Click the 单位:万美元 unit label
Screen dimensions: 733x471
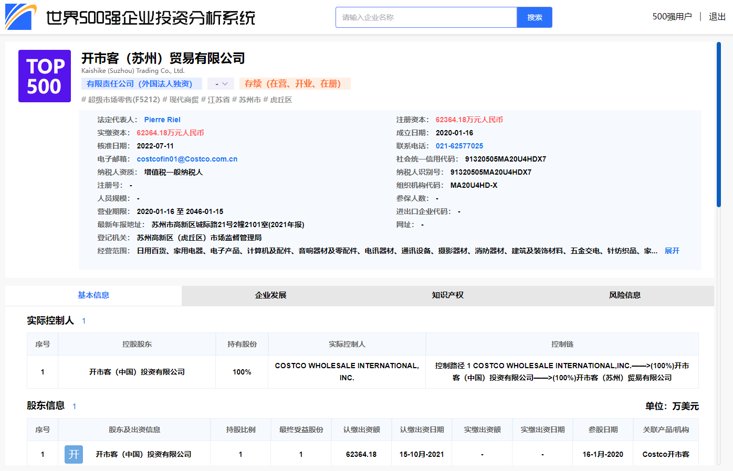(672, 406)
